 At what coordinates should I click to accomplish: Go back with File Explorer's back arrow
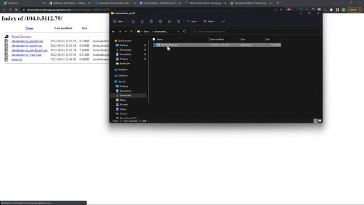pyautogui.click(x=113, y=32)
